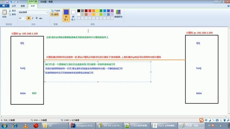Choose the yellow swatch in top row
Image resolution: width=230 pixels, height=129 pixels.
point(97,11)
